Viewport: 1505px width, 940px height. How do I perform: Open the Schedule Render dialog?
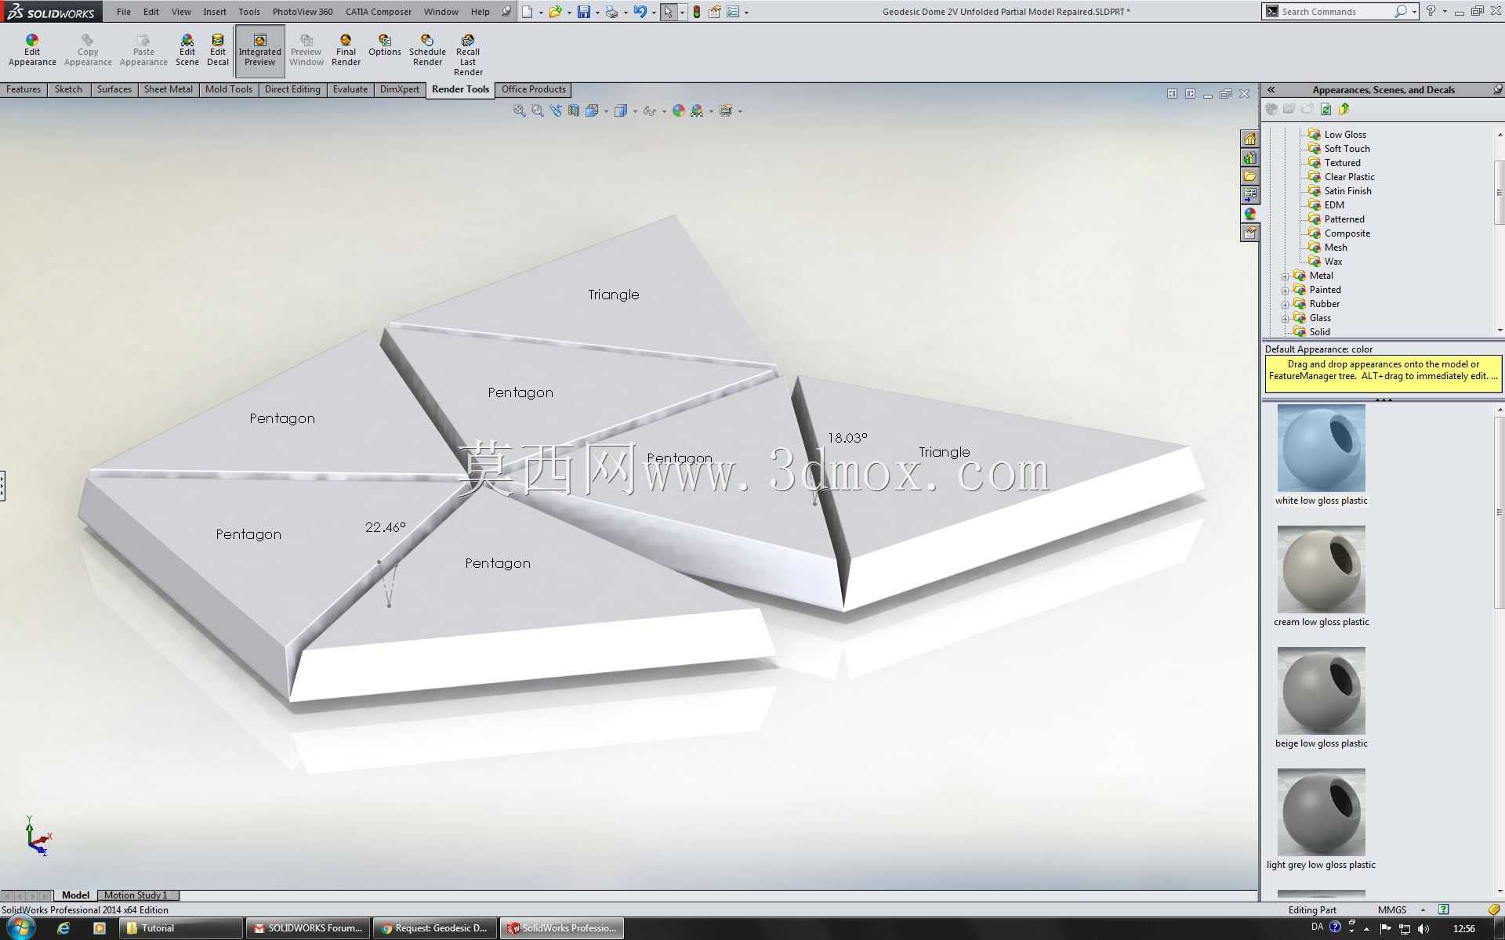click(x=427, y=50)
